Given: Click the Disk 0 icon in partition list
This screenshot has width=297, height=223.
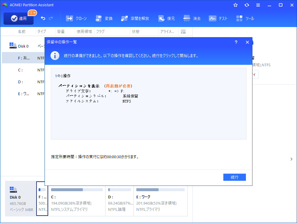Looking at the screenshot, I should [x=13, y=45].
